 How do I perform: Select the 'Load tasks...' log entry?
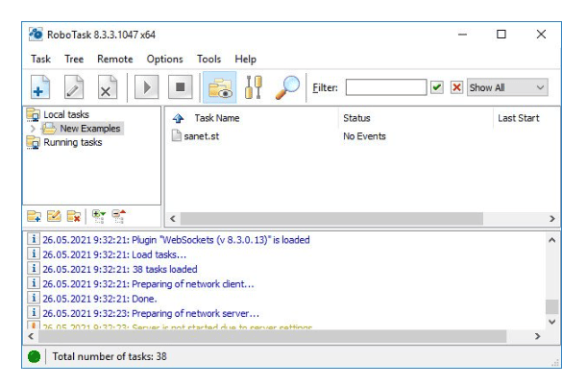click(114, 254)
